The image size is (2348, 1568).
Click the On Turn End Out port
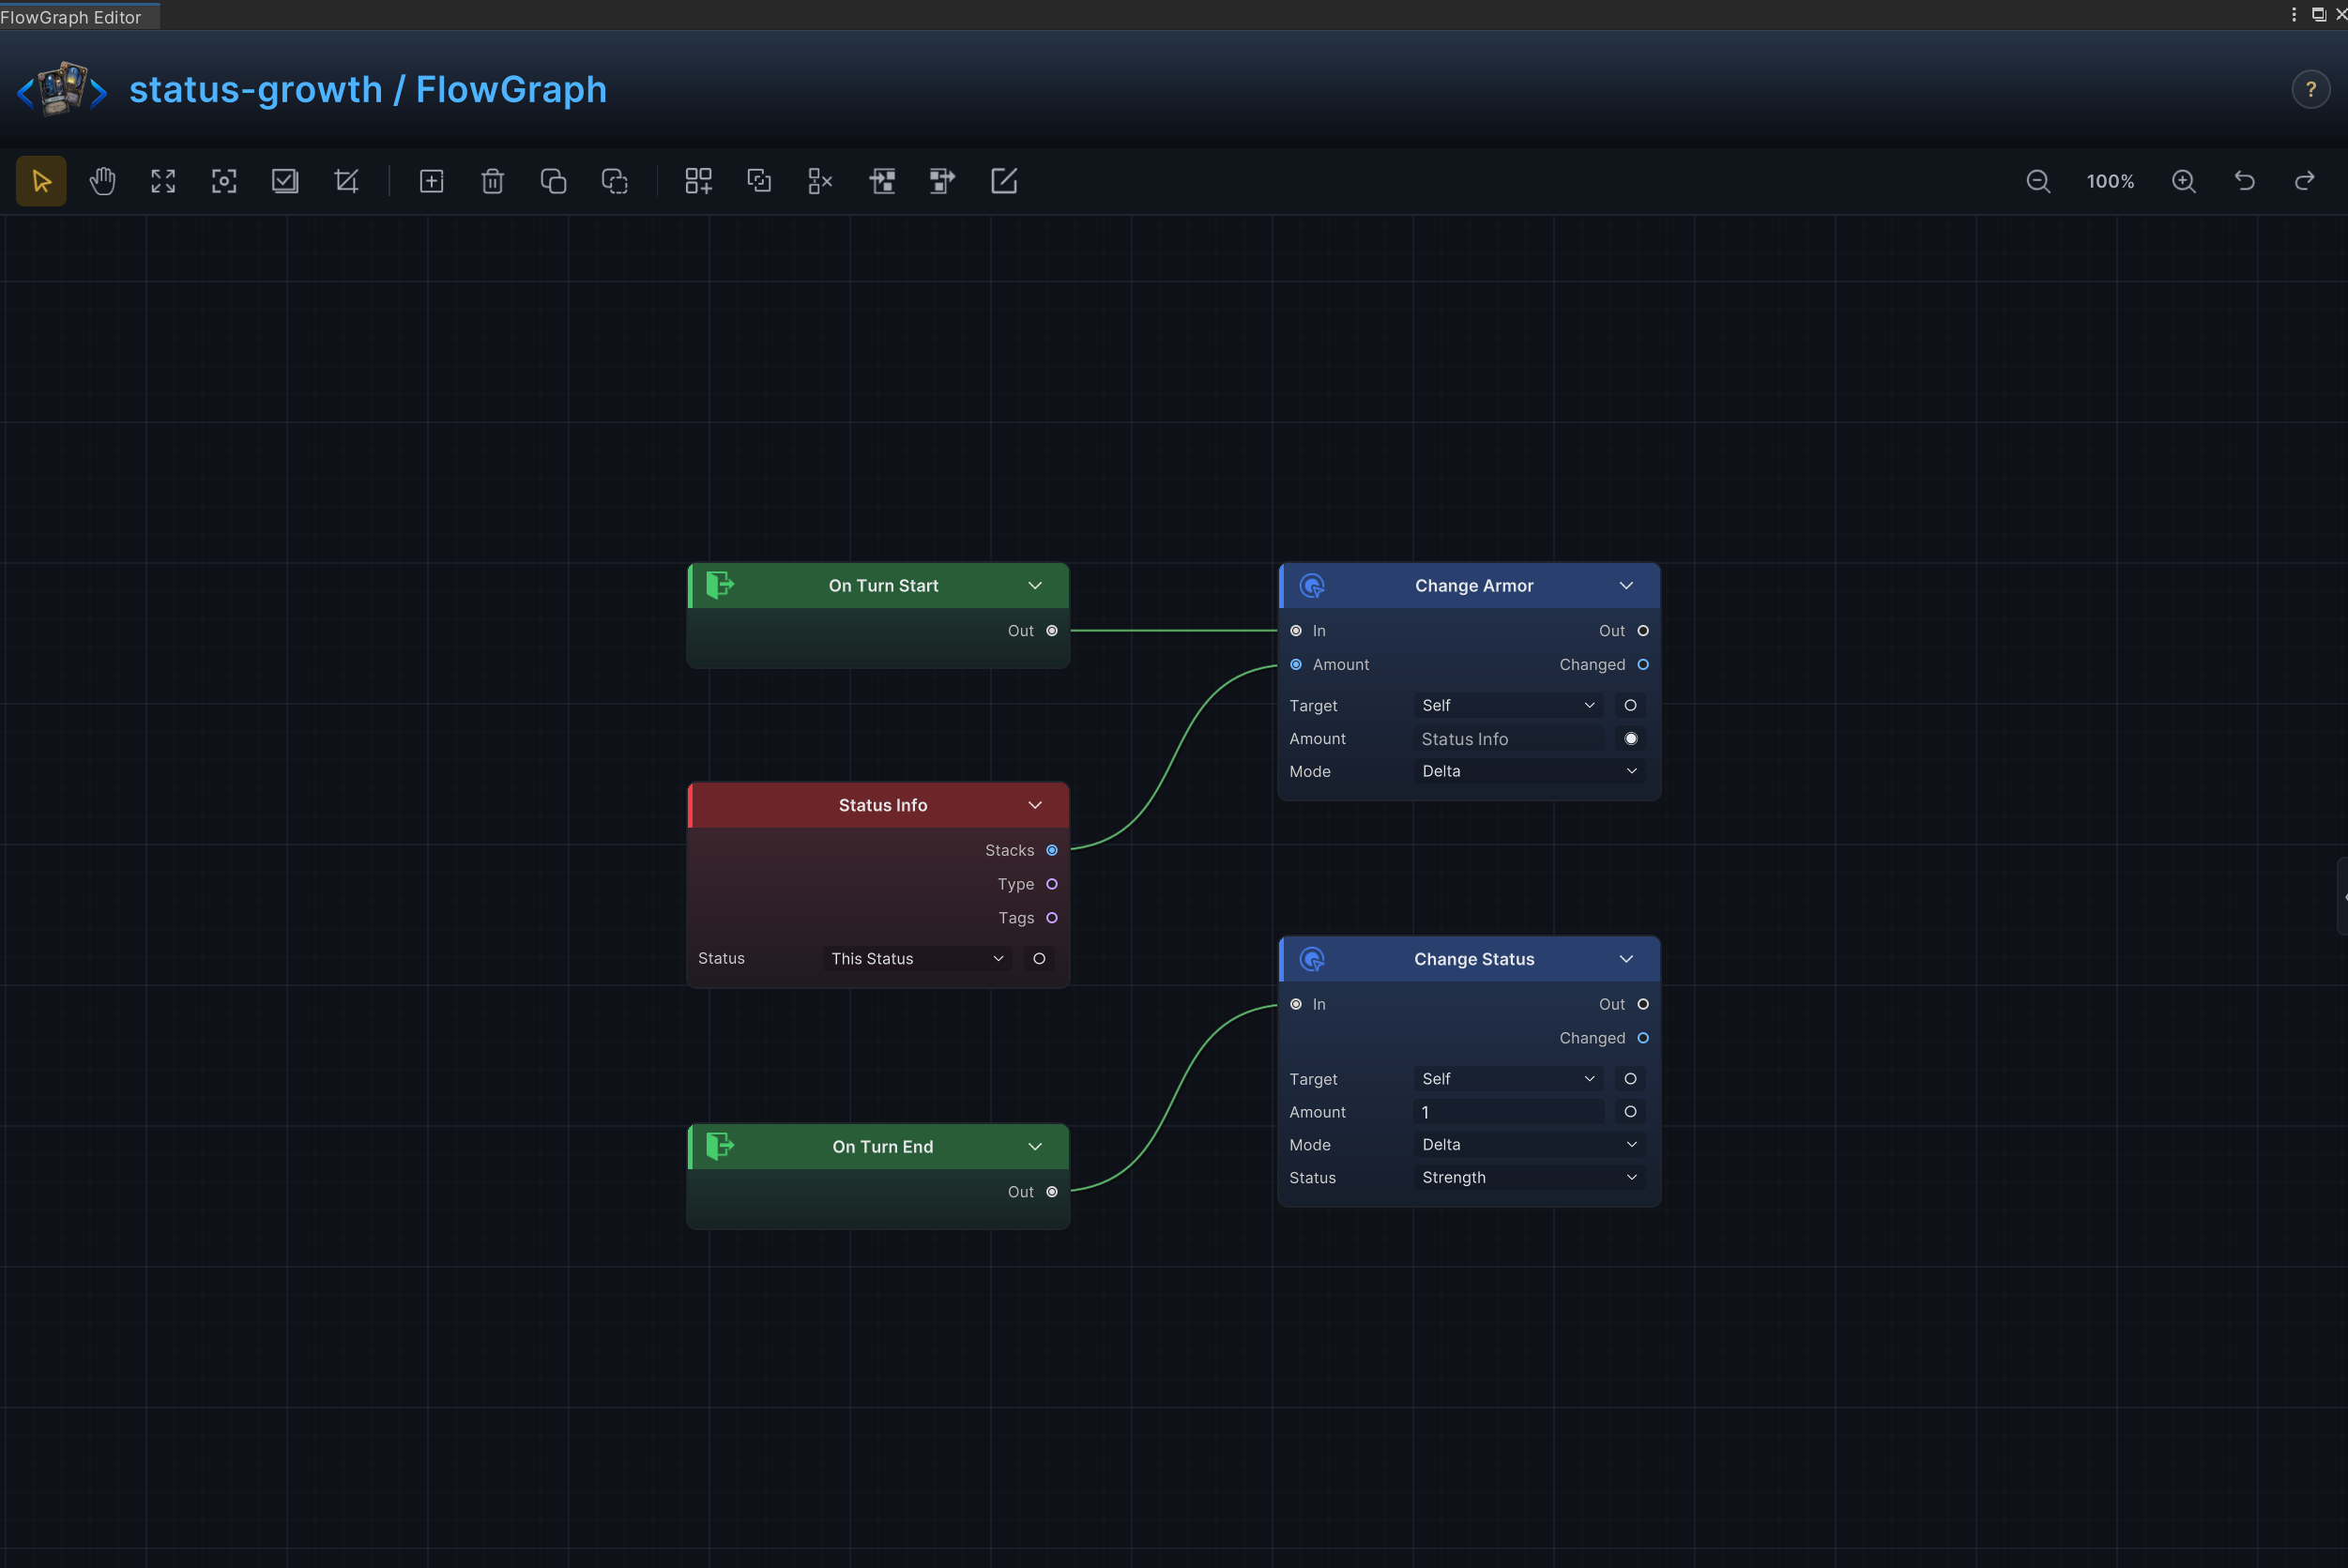click(x=1051, y=1192)
